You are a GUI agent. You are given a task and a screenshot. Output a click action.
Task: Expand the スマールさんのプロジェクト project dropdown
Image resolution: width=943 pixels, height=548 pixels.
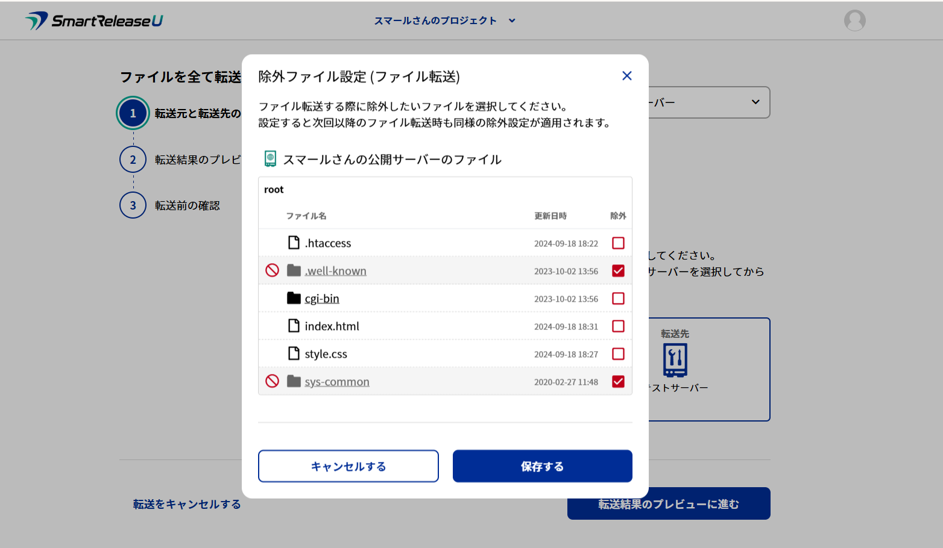(444, 20)
